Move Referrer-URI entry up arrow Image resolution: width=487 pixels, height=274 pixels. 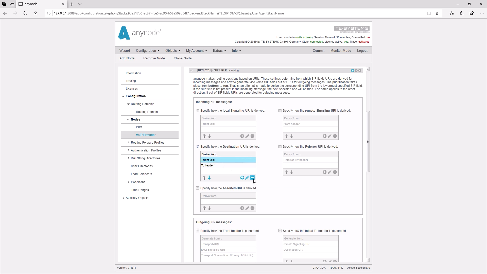(287, 172)
